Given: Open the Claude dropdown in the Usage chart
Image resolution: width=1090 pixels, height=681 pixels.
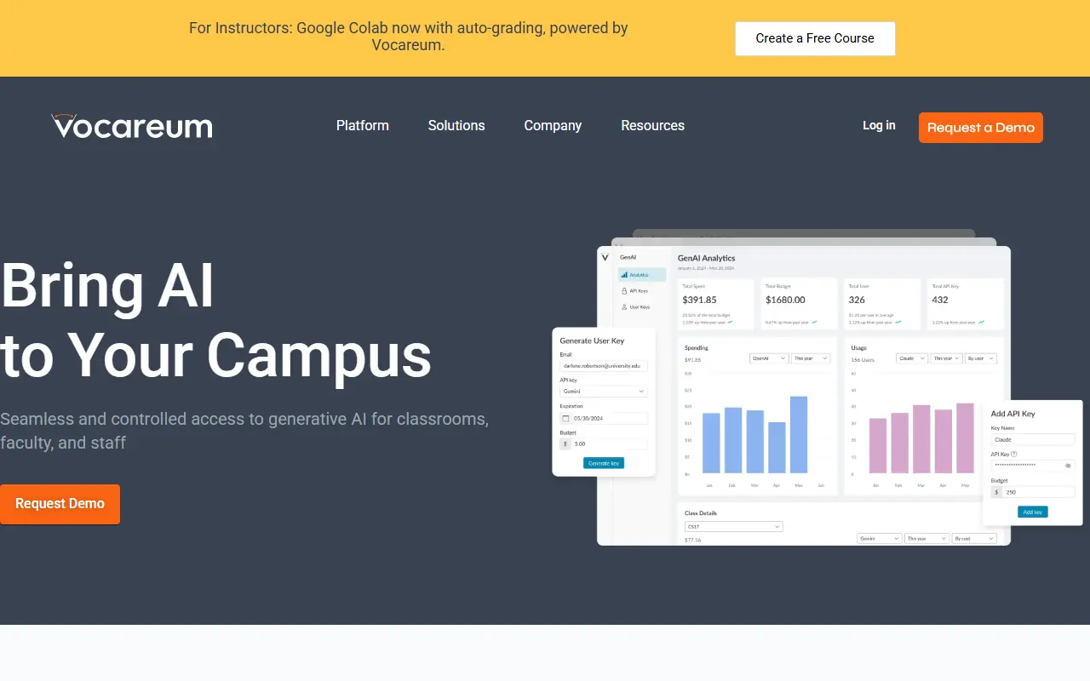Looking at the screenshot, I should [x=910, y=358].
